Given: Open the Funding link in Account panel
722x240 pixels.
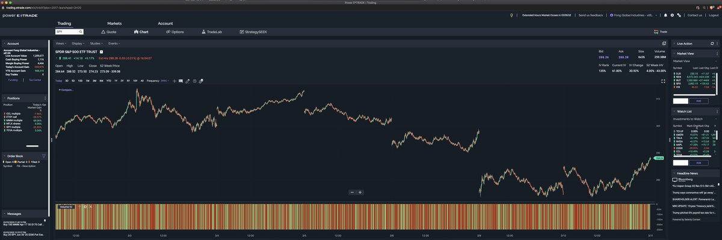Looking at the screenshot, I should [x=13, y=79].
